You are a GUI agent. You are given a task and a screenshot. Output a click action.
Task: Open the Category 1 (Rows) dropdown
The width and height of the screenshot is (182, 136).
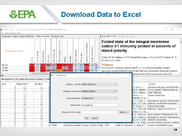(x=100, y=84)
